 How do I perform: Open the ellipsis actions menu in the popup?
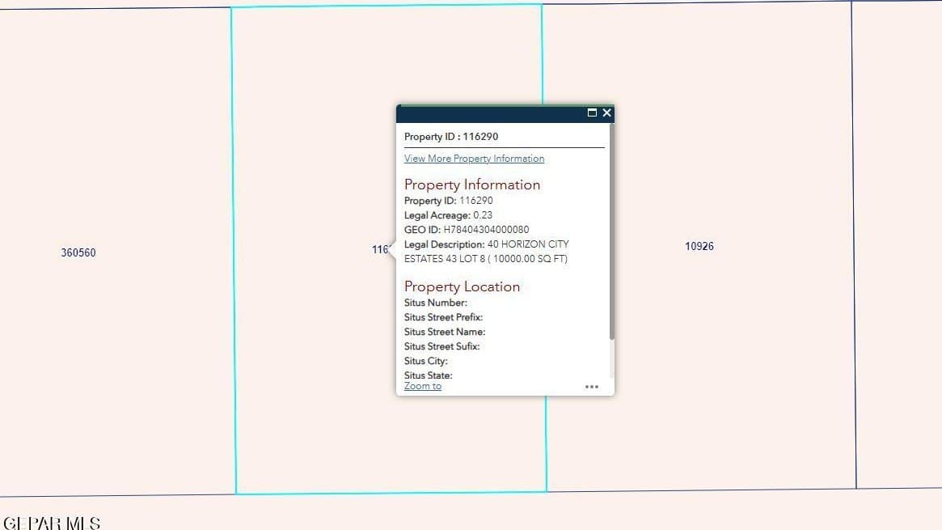592,387
